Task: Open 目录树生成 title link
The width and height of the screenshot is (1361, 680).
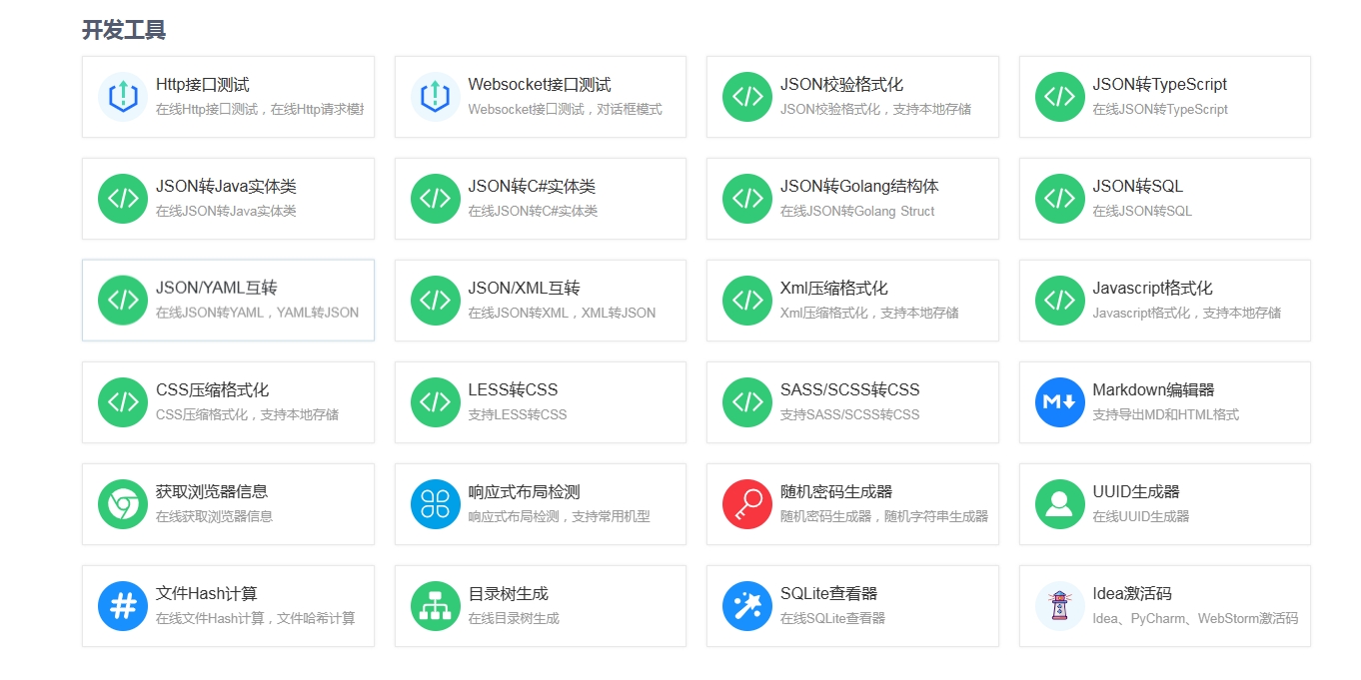Action: click(x=508, y=594)
